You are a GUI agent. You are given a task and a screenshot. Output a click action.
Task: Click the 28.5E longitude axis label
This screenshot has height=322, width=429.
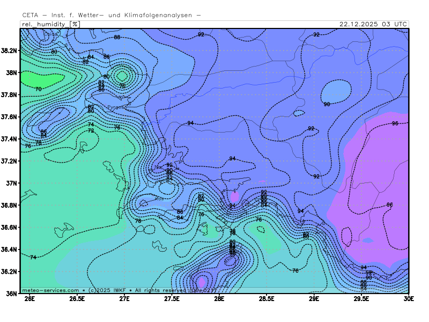pos(267,298)
